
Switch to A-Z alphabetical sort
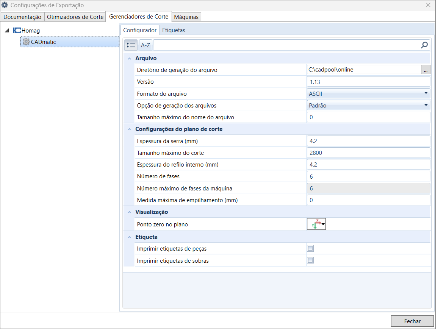145,45
